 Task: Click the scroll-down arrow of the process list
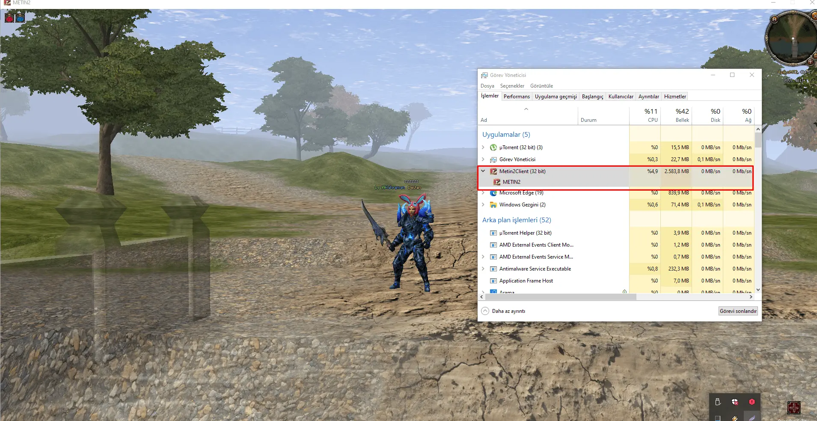click(x=758, y=289)
